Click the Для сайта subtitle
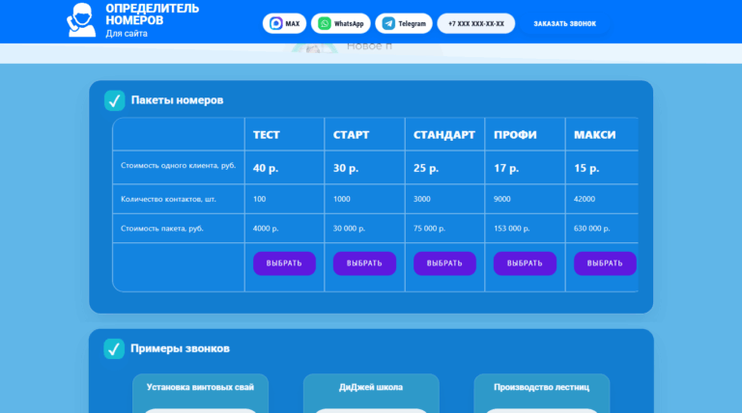Image resolution: width=742 pixels, height=413 pixels. coord(127,34)
